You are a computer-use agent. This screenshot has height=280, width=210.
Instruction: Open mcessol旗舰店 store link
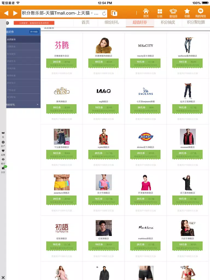(188, 147)
